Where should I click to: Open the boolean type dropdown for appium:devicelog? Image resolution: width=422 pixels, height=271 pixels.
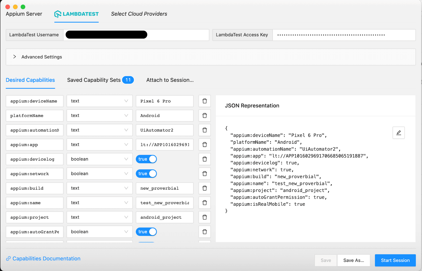(x=99, y=159)
